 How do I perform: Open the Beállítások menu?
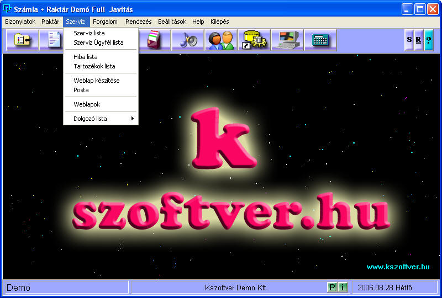(172, 22)
